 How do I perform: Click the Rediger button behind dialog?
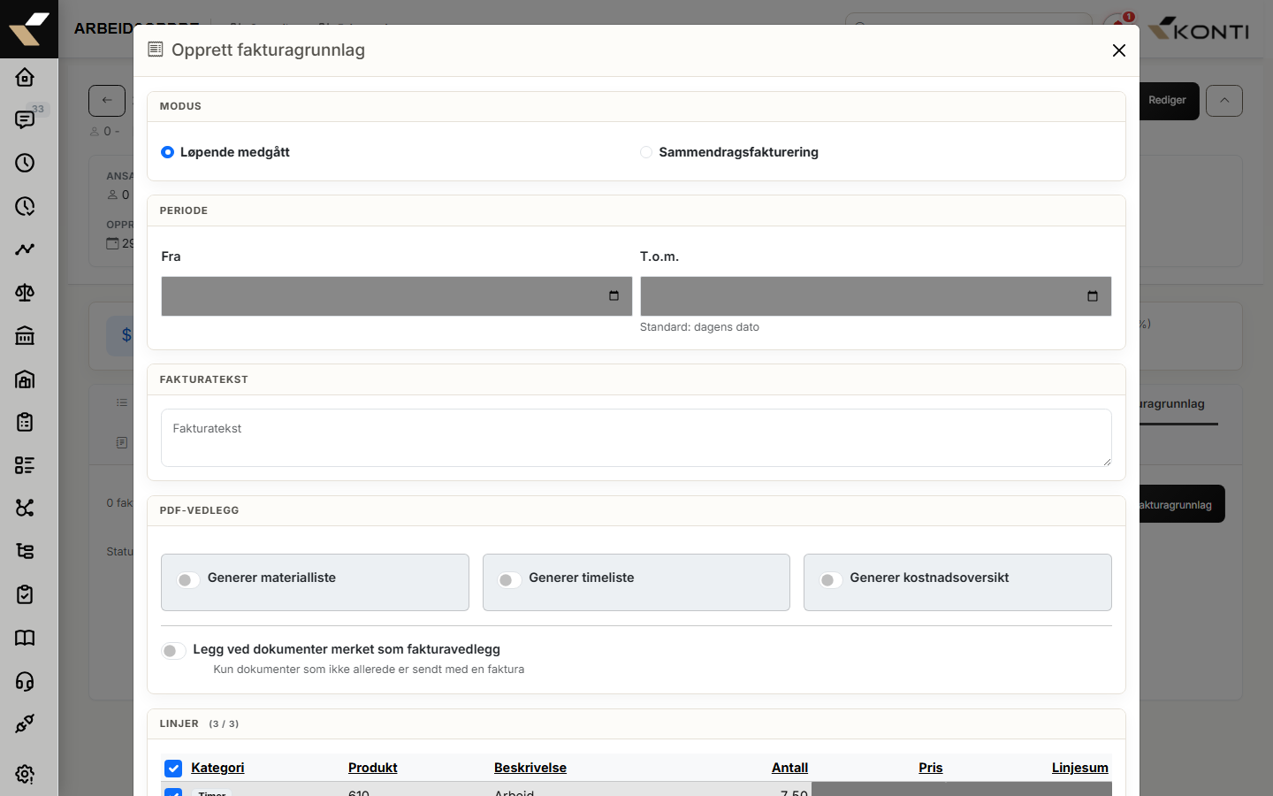(x=1168, y=101)
